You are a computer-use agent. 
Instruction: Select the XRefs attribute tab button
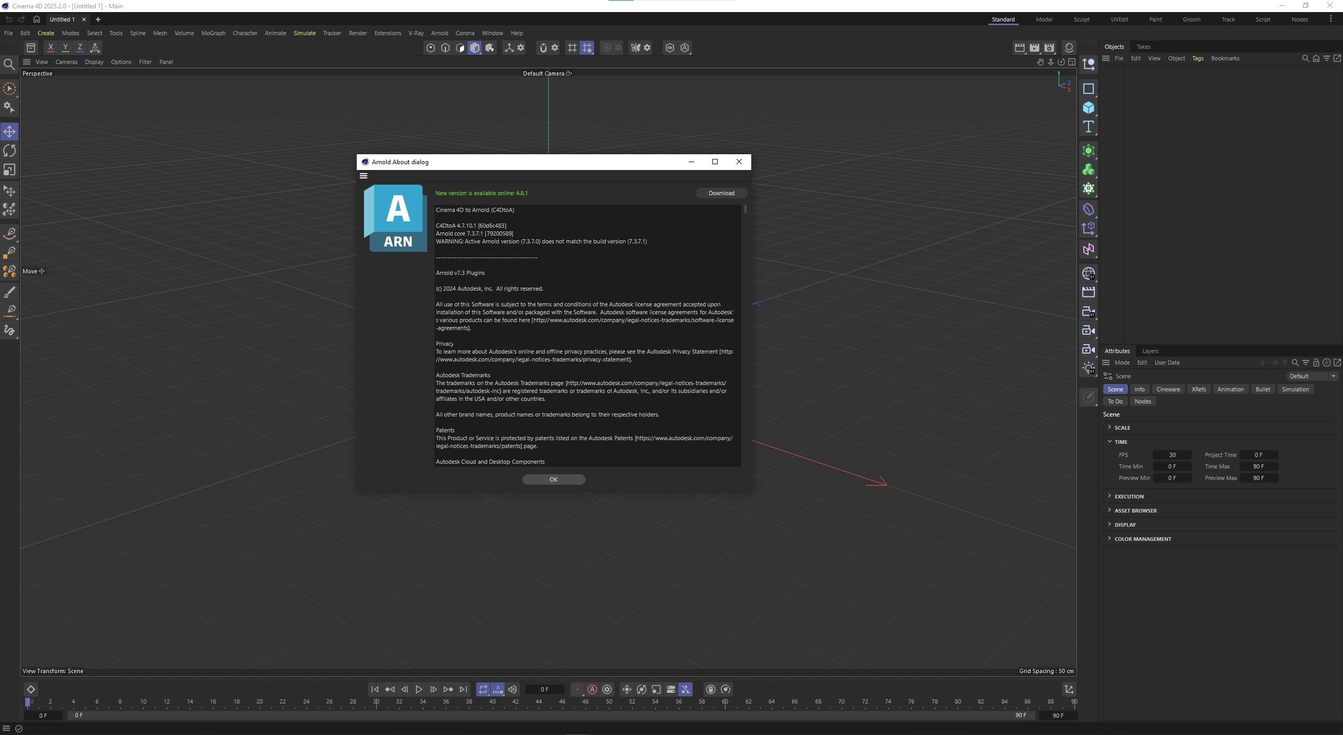pos(1198,389)
